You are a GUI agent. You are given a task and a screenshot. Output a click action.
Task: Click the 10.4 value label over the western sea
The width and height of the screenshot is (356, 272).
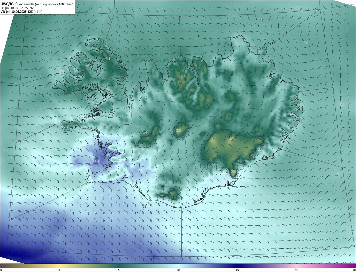[41, 162]
